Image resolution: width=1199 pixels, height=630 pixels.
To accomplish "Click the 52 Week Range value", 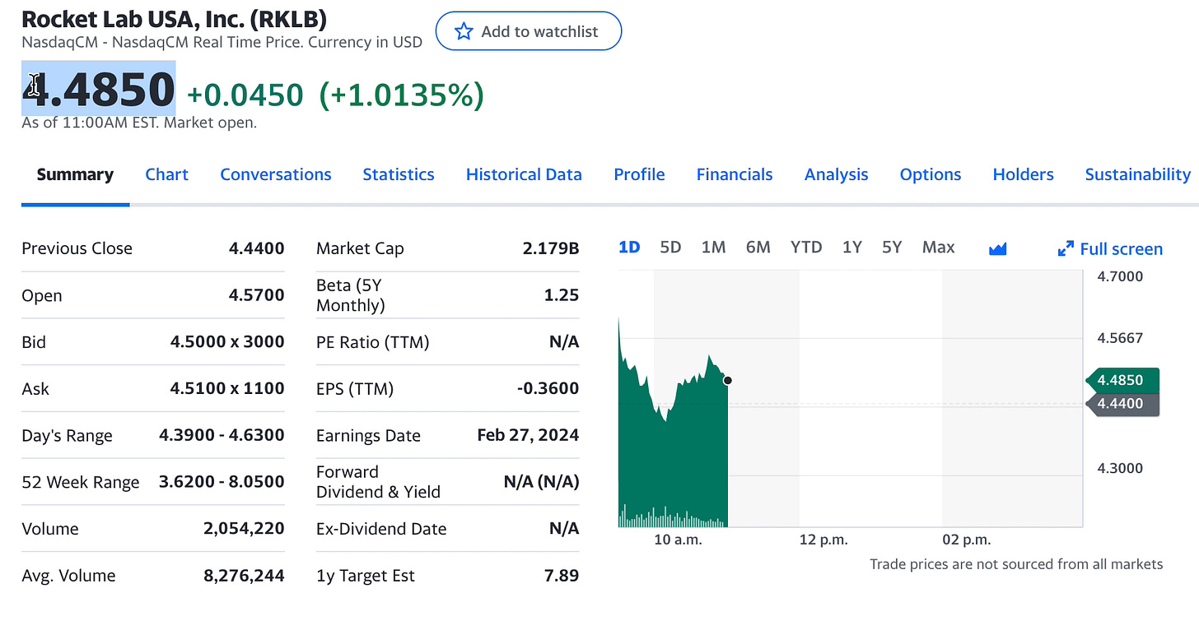I will [x=222, y=481].
